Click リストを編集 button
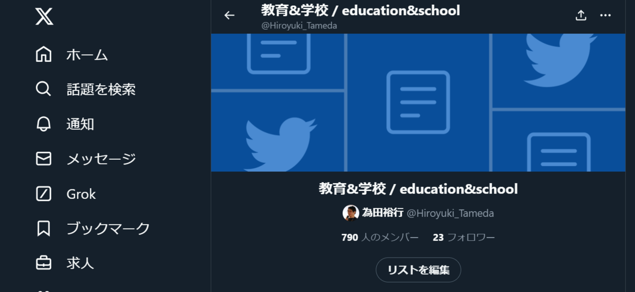The width and height of the screenshot is (635, 292). tap(419, 270)
